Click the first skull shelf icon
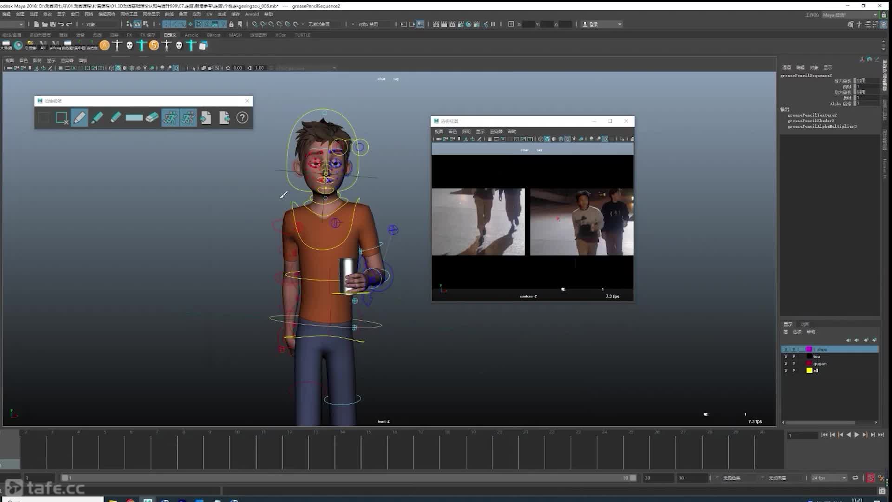The height and width of the screenshot is (502, 892). point(130,45)
